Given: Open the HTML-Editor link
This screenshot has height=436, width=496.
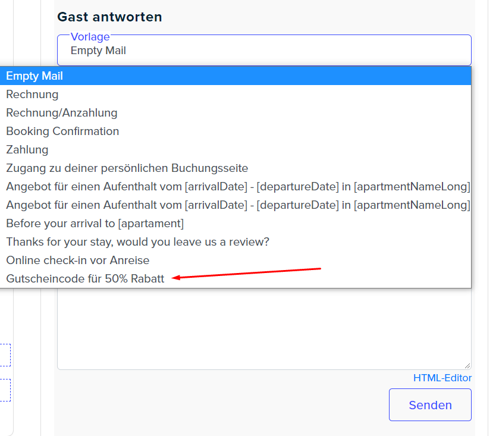Looking at the screenshot, I should [x=442, y=378].
